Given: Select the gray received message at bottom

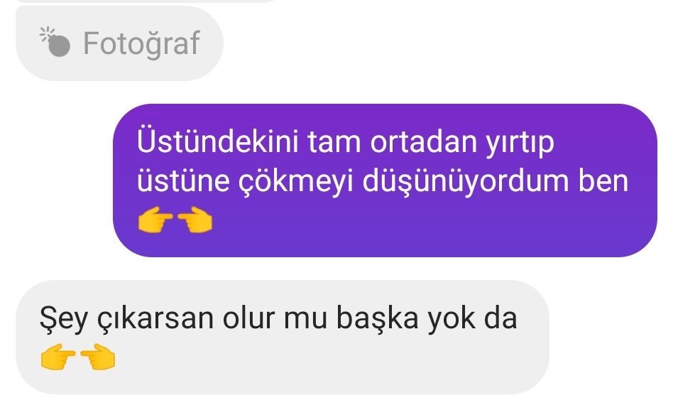Looking at the screenshot, I should [x=283, y=338].
